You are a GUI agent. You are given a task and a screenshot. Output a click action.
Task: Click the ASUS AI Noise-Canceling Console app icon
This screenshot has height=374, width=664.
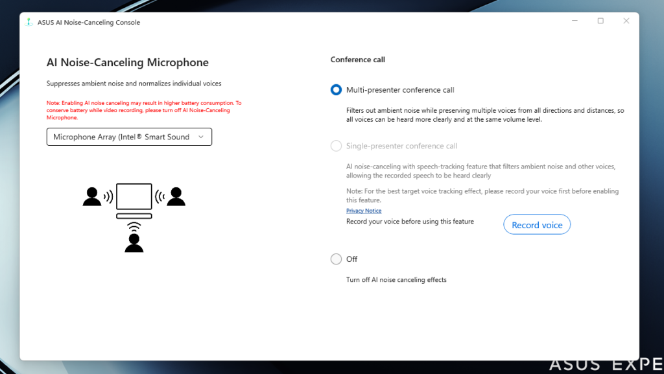[29, 22]
